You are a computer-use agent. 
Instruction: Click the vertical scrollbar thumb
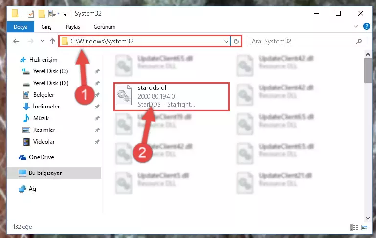[368, 70]
